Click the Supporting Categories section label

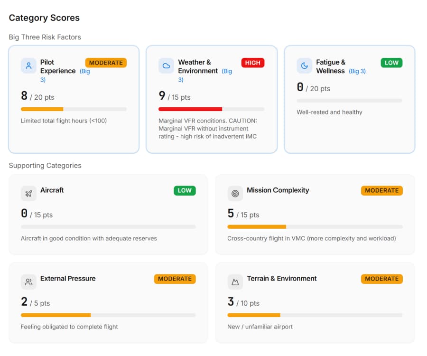46,166
